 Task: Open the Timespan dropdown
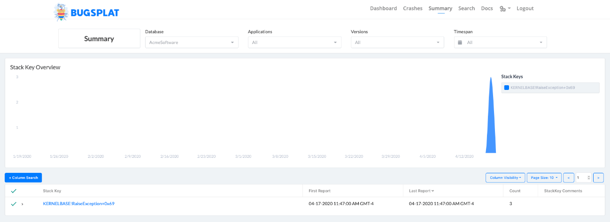coord(500,43)
